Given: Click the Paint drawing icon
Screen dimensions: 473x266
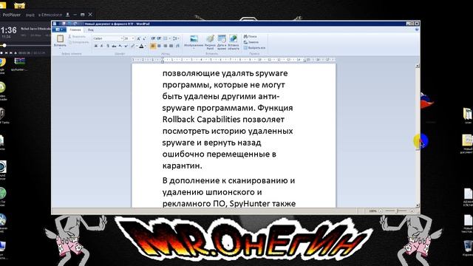Looking at the screenshot, I should [210, 38].
